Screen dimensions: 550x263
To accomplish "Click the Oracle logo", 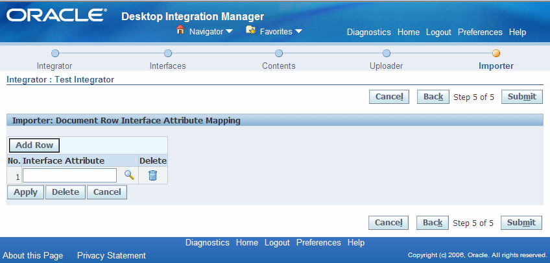I will click(x=55, y=15).
